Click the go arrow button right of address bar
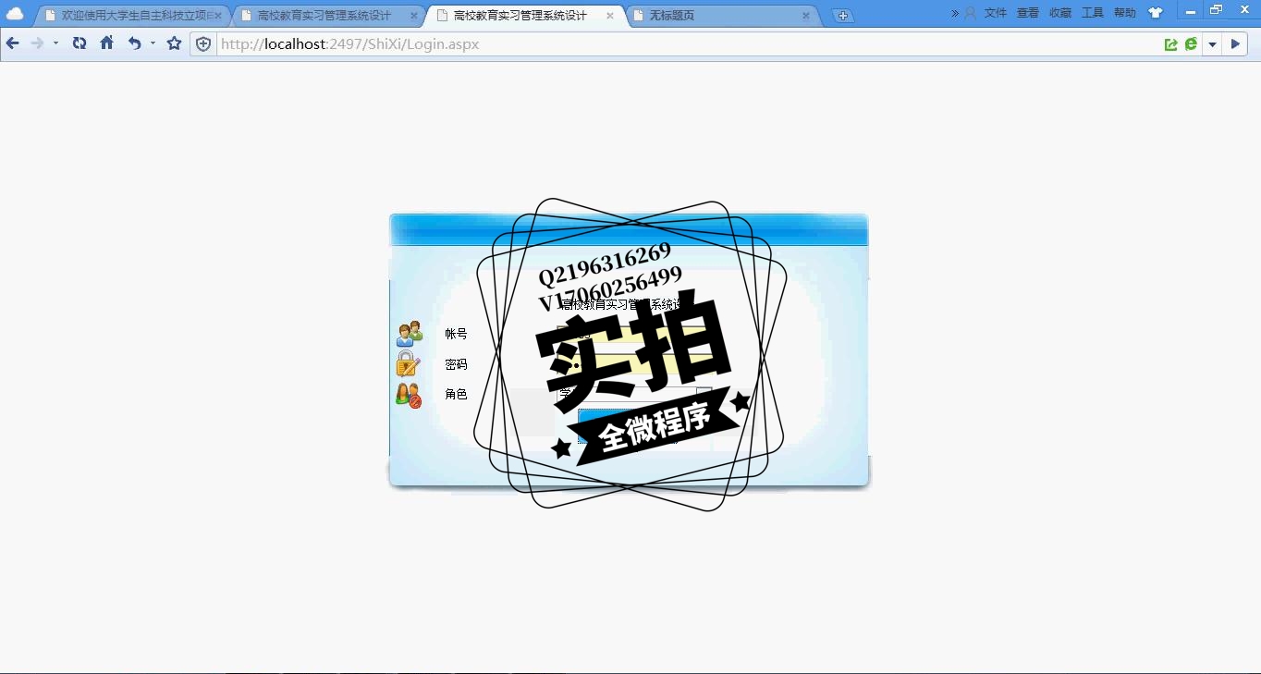Screen dimensions: 1261x674 [1235, 44]
